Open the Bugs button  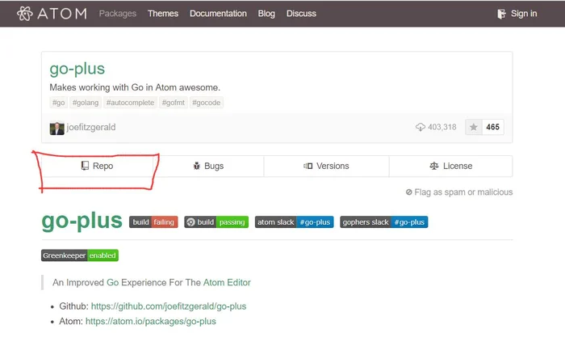(208, 166)
